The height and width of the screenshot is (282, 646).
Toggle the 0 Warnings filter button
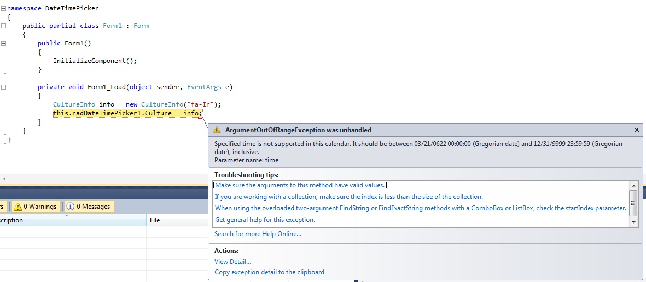pyautogui.click(x=36, y=207)
